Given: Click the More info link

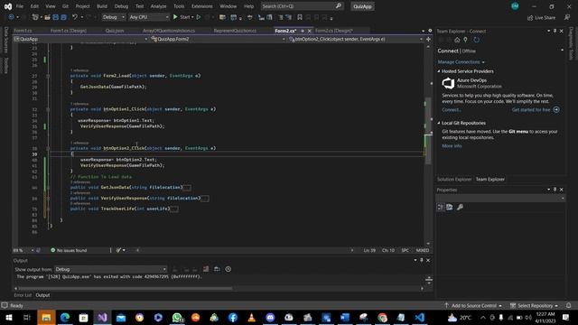Looking at the screenshot, I should pyautogui.click(x=452, y=146).
